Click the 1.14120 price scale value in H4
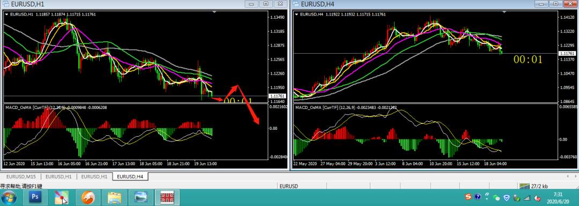Screen dimensions: 579x206 tap(567, 18)
